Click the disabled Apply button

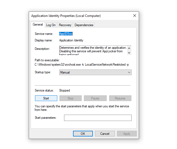tap(127, 134)
